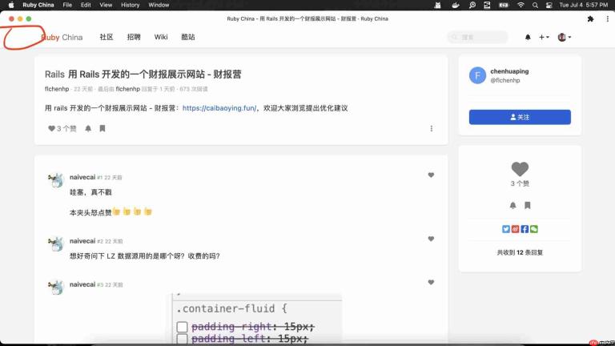The height and width of the screenshot is (346, 615).
Task: Like naivecai's reply #1
Action: coord(431,175)
